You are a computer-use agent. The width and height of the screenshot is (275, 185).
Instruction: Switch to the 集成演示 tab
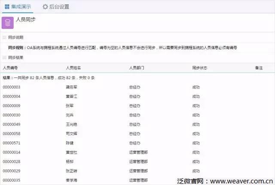point(18,7)
